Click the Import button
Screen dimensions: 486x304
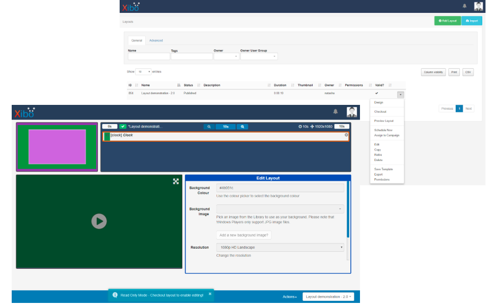click(x=472, y=21)
